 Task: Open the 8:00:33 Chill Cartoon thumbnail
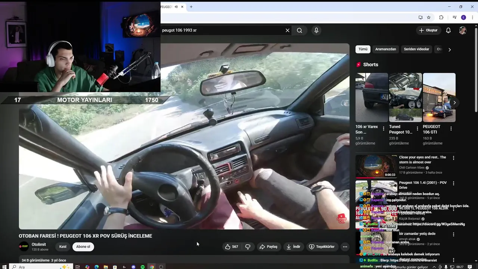(x=376, y=166)
